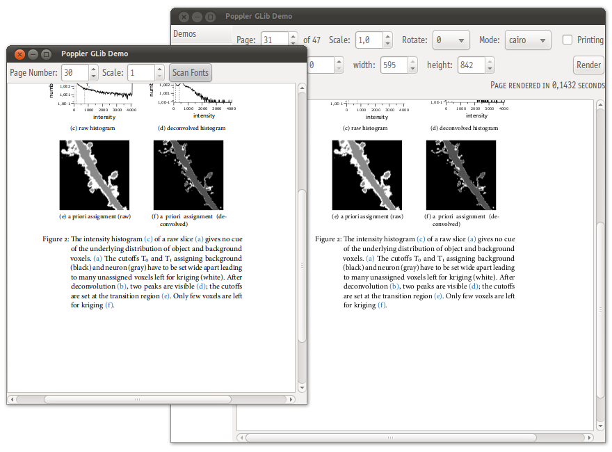Click a priori assignment (raw) image in front window
Image resolution: width=612 pixels, height=452 pixels.
click(x=95, y=175)
